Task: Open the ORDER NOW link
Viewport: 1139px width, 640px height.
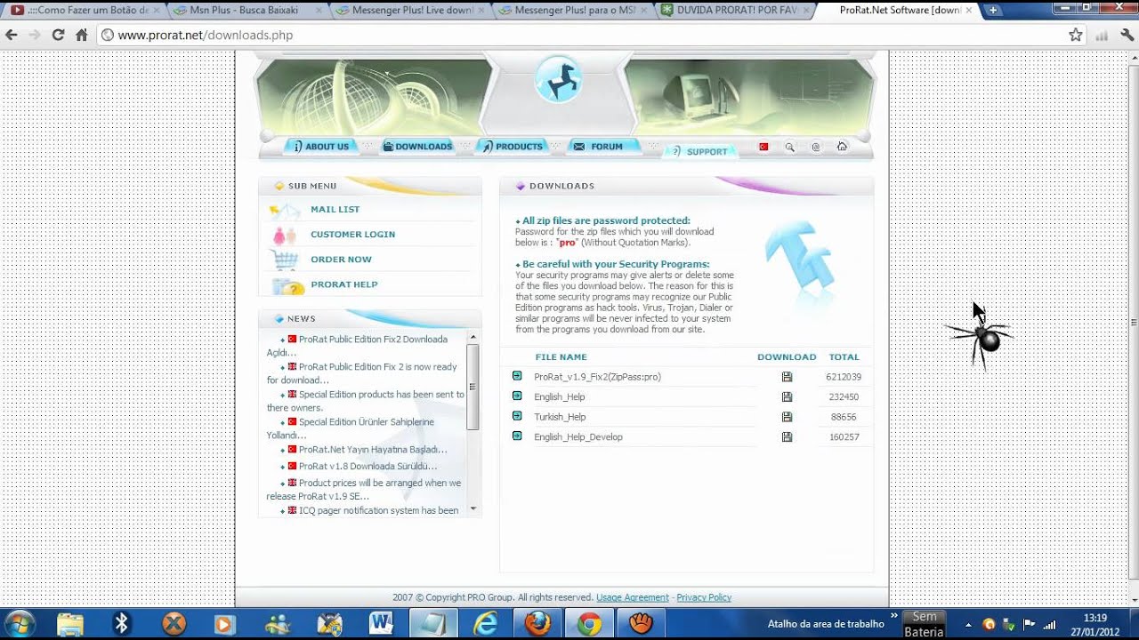Action: [342, 260]
